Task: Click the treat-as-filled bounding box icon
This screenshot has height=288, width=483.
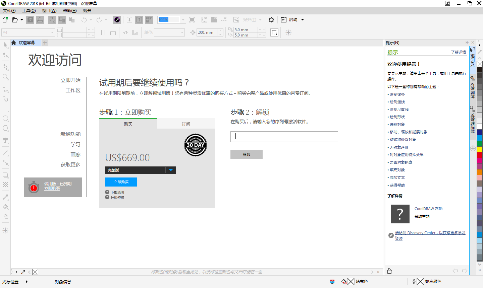Action: pyautogui.click(x=274, y=32)
